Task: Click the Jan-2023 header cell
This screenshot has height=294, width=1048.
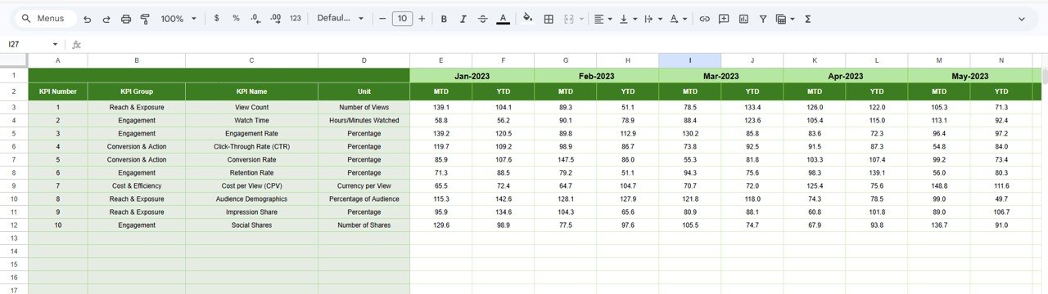Action: tap(472, 76)
